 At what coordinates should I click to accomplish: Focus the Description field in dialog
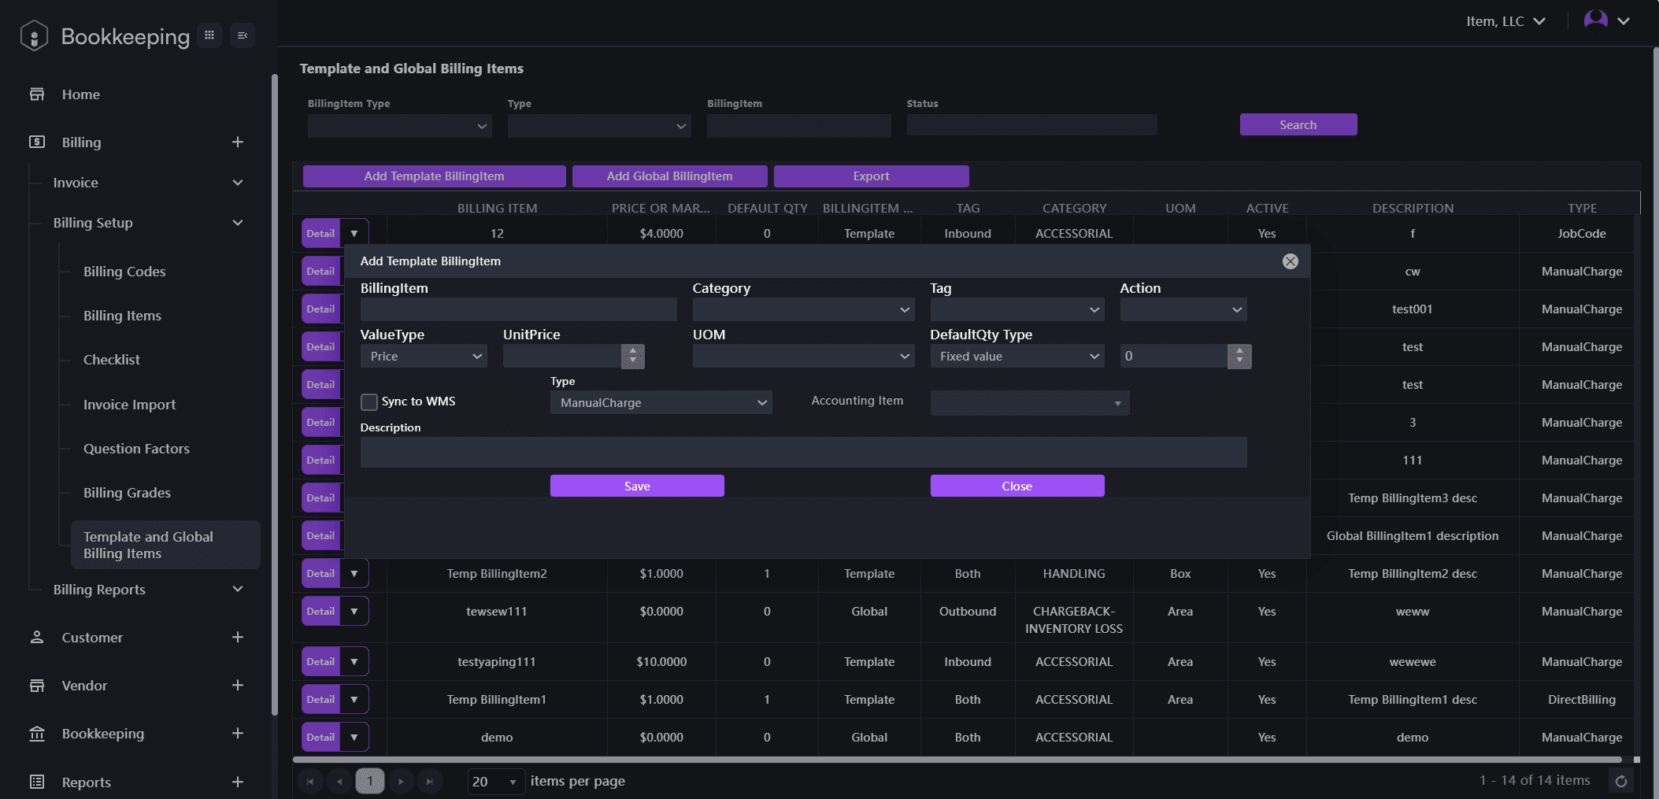(x=803, y=452)
